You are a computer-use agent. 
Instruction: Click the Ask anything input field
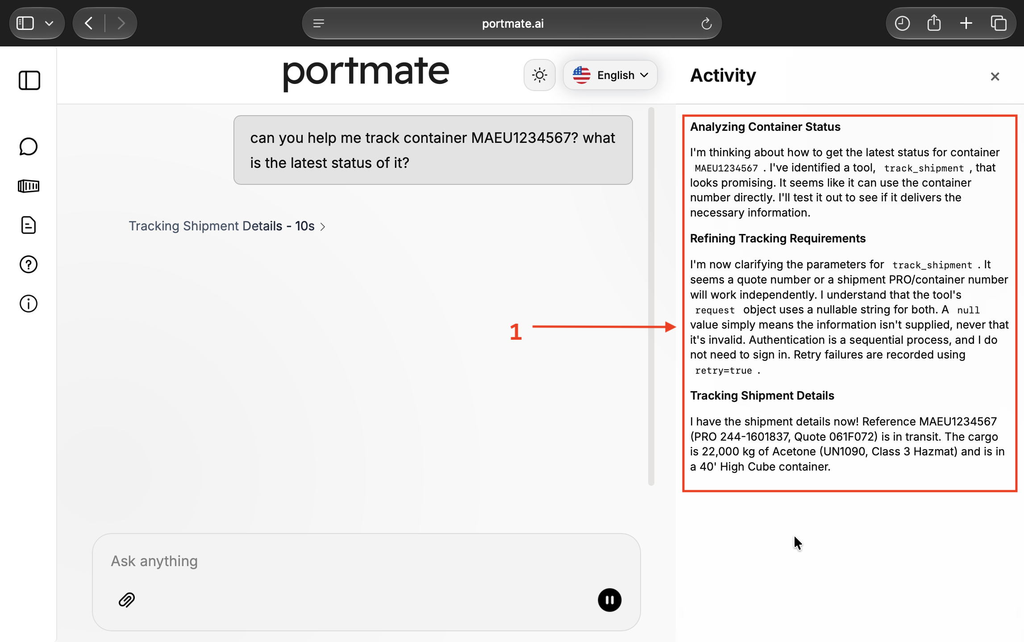(x=366, y=561)
